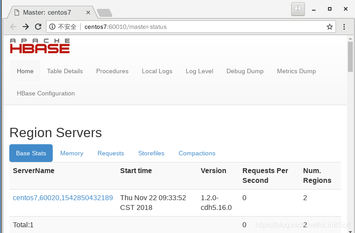This screenshot has height=233, width=355.
Task: Open Table Details page
Action: (65, 71)
